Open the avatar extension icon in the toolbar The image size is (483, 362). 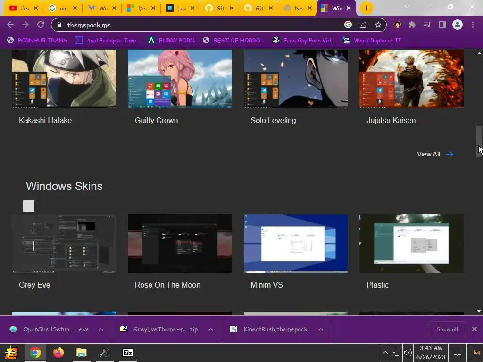[x=397, y=25]
